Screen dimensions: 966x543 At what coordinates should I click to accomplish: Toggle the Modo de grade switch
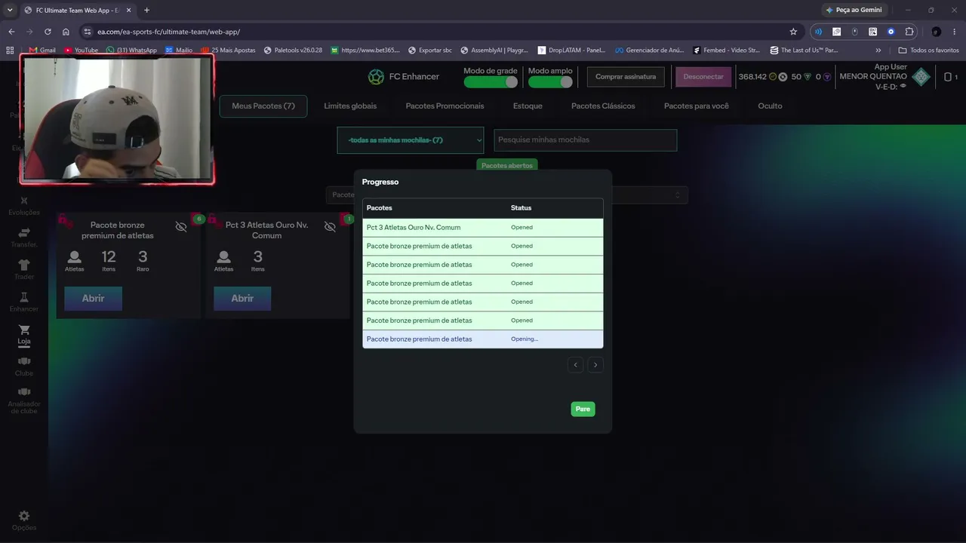[491, 81]
